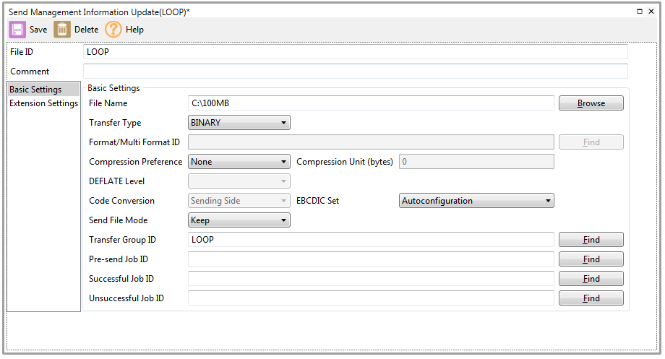The image size is (665, 359).
Task: Click the Save floppy disk icon
Action: click(17, 30)
